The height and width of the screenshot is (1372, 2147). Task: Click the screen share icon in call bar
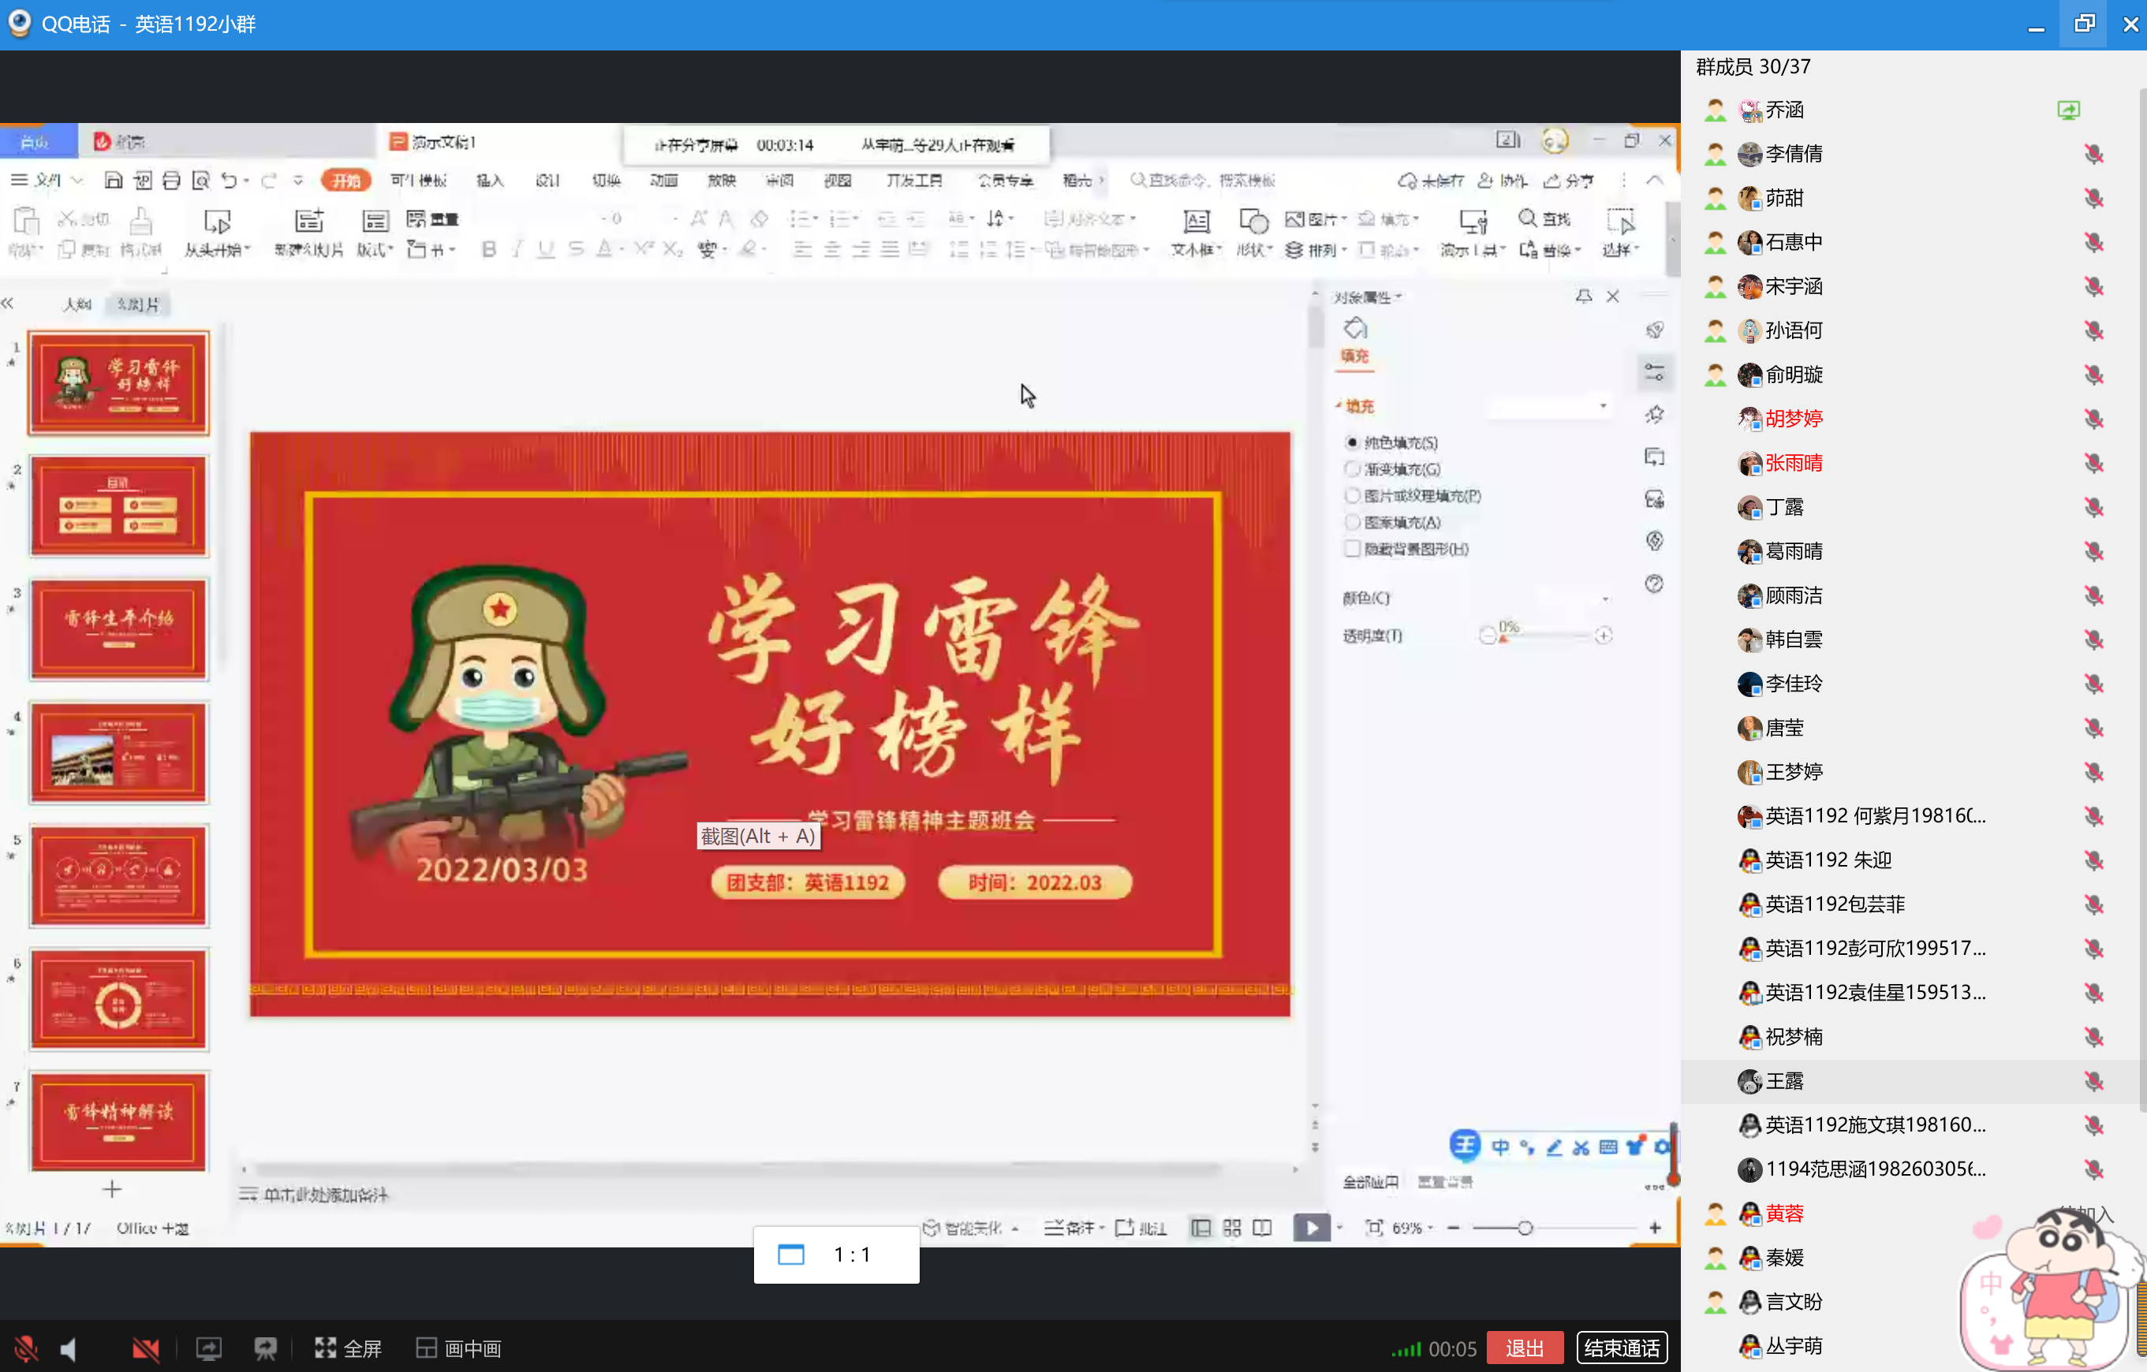pyautogui.click(x=209, y=1348)
